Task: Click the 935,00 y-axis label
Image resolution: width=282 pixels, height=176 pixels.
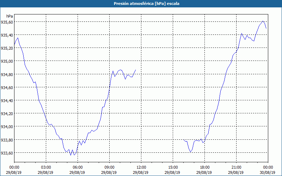Action: click(x=7, y=61)
